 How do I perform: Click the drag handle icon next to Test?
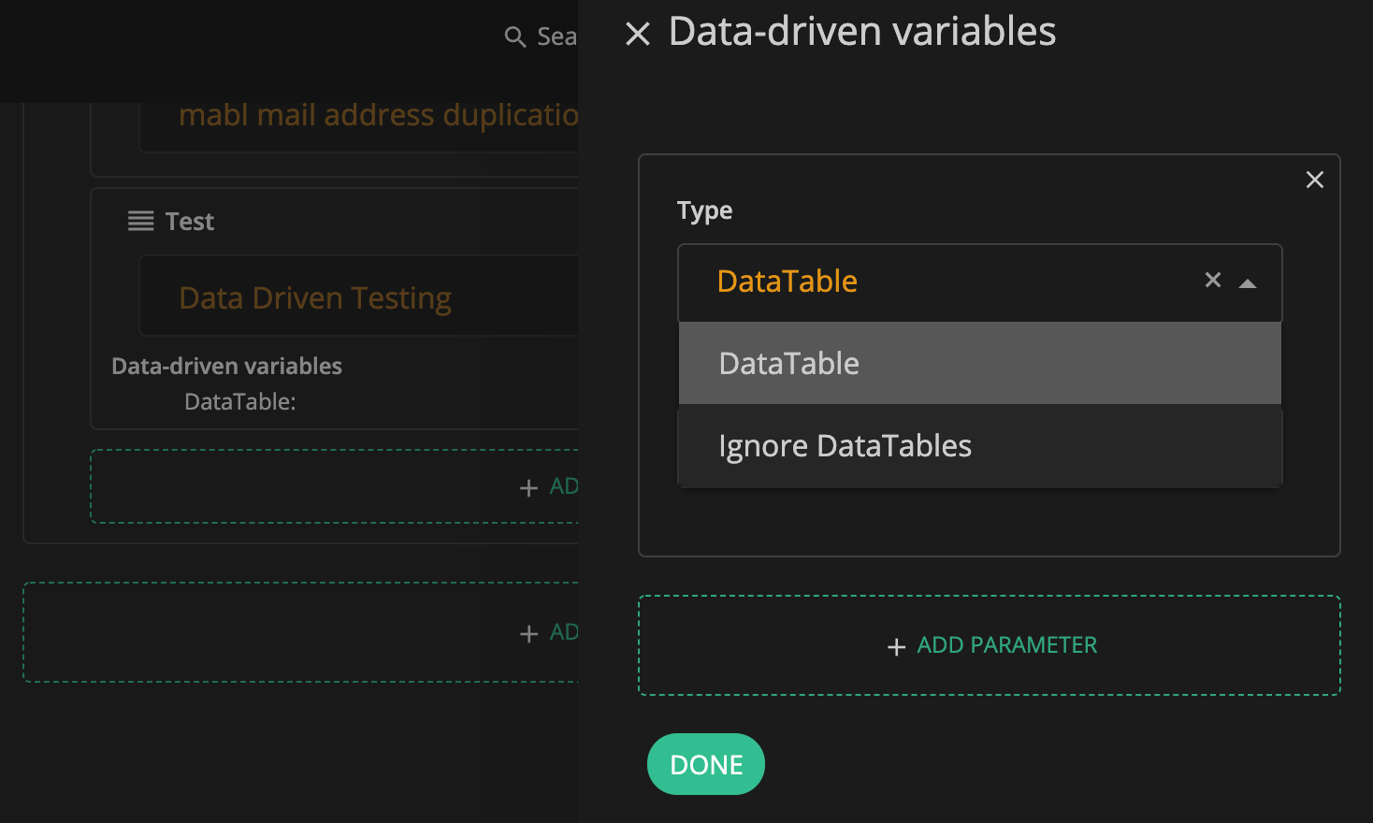pyautogui.click(x=141, y=222)
